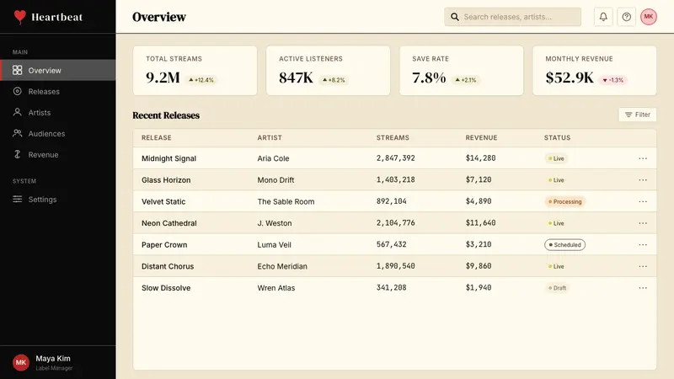
Task: Open notifications bell icon
Action: tap(603, 17)
